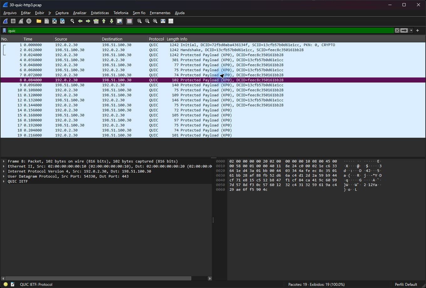This screenshot has width=426, height=288.
Task: Select packet 2 Handshake row
Action: (x=213, y=50)
